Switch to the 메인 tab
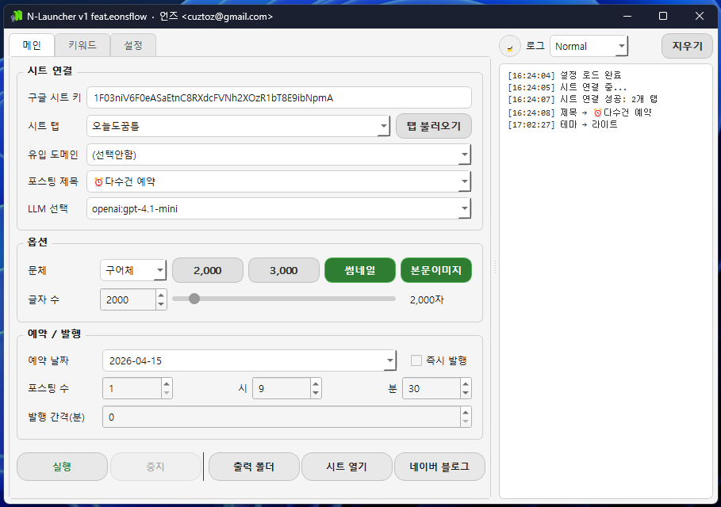 pyautogui.click(x=32, y=45)
